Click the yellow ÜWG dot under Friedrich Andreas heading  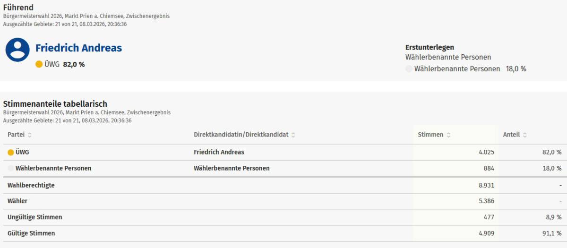pyautogui.click(x=39, y=64)
